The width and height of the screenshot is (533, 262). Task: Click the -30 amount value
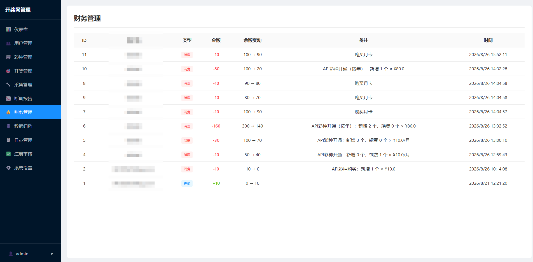tap(216, 140)
